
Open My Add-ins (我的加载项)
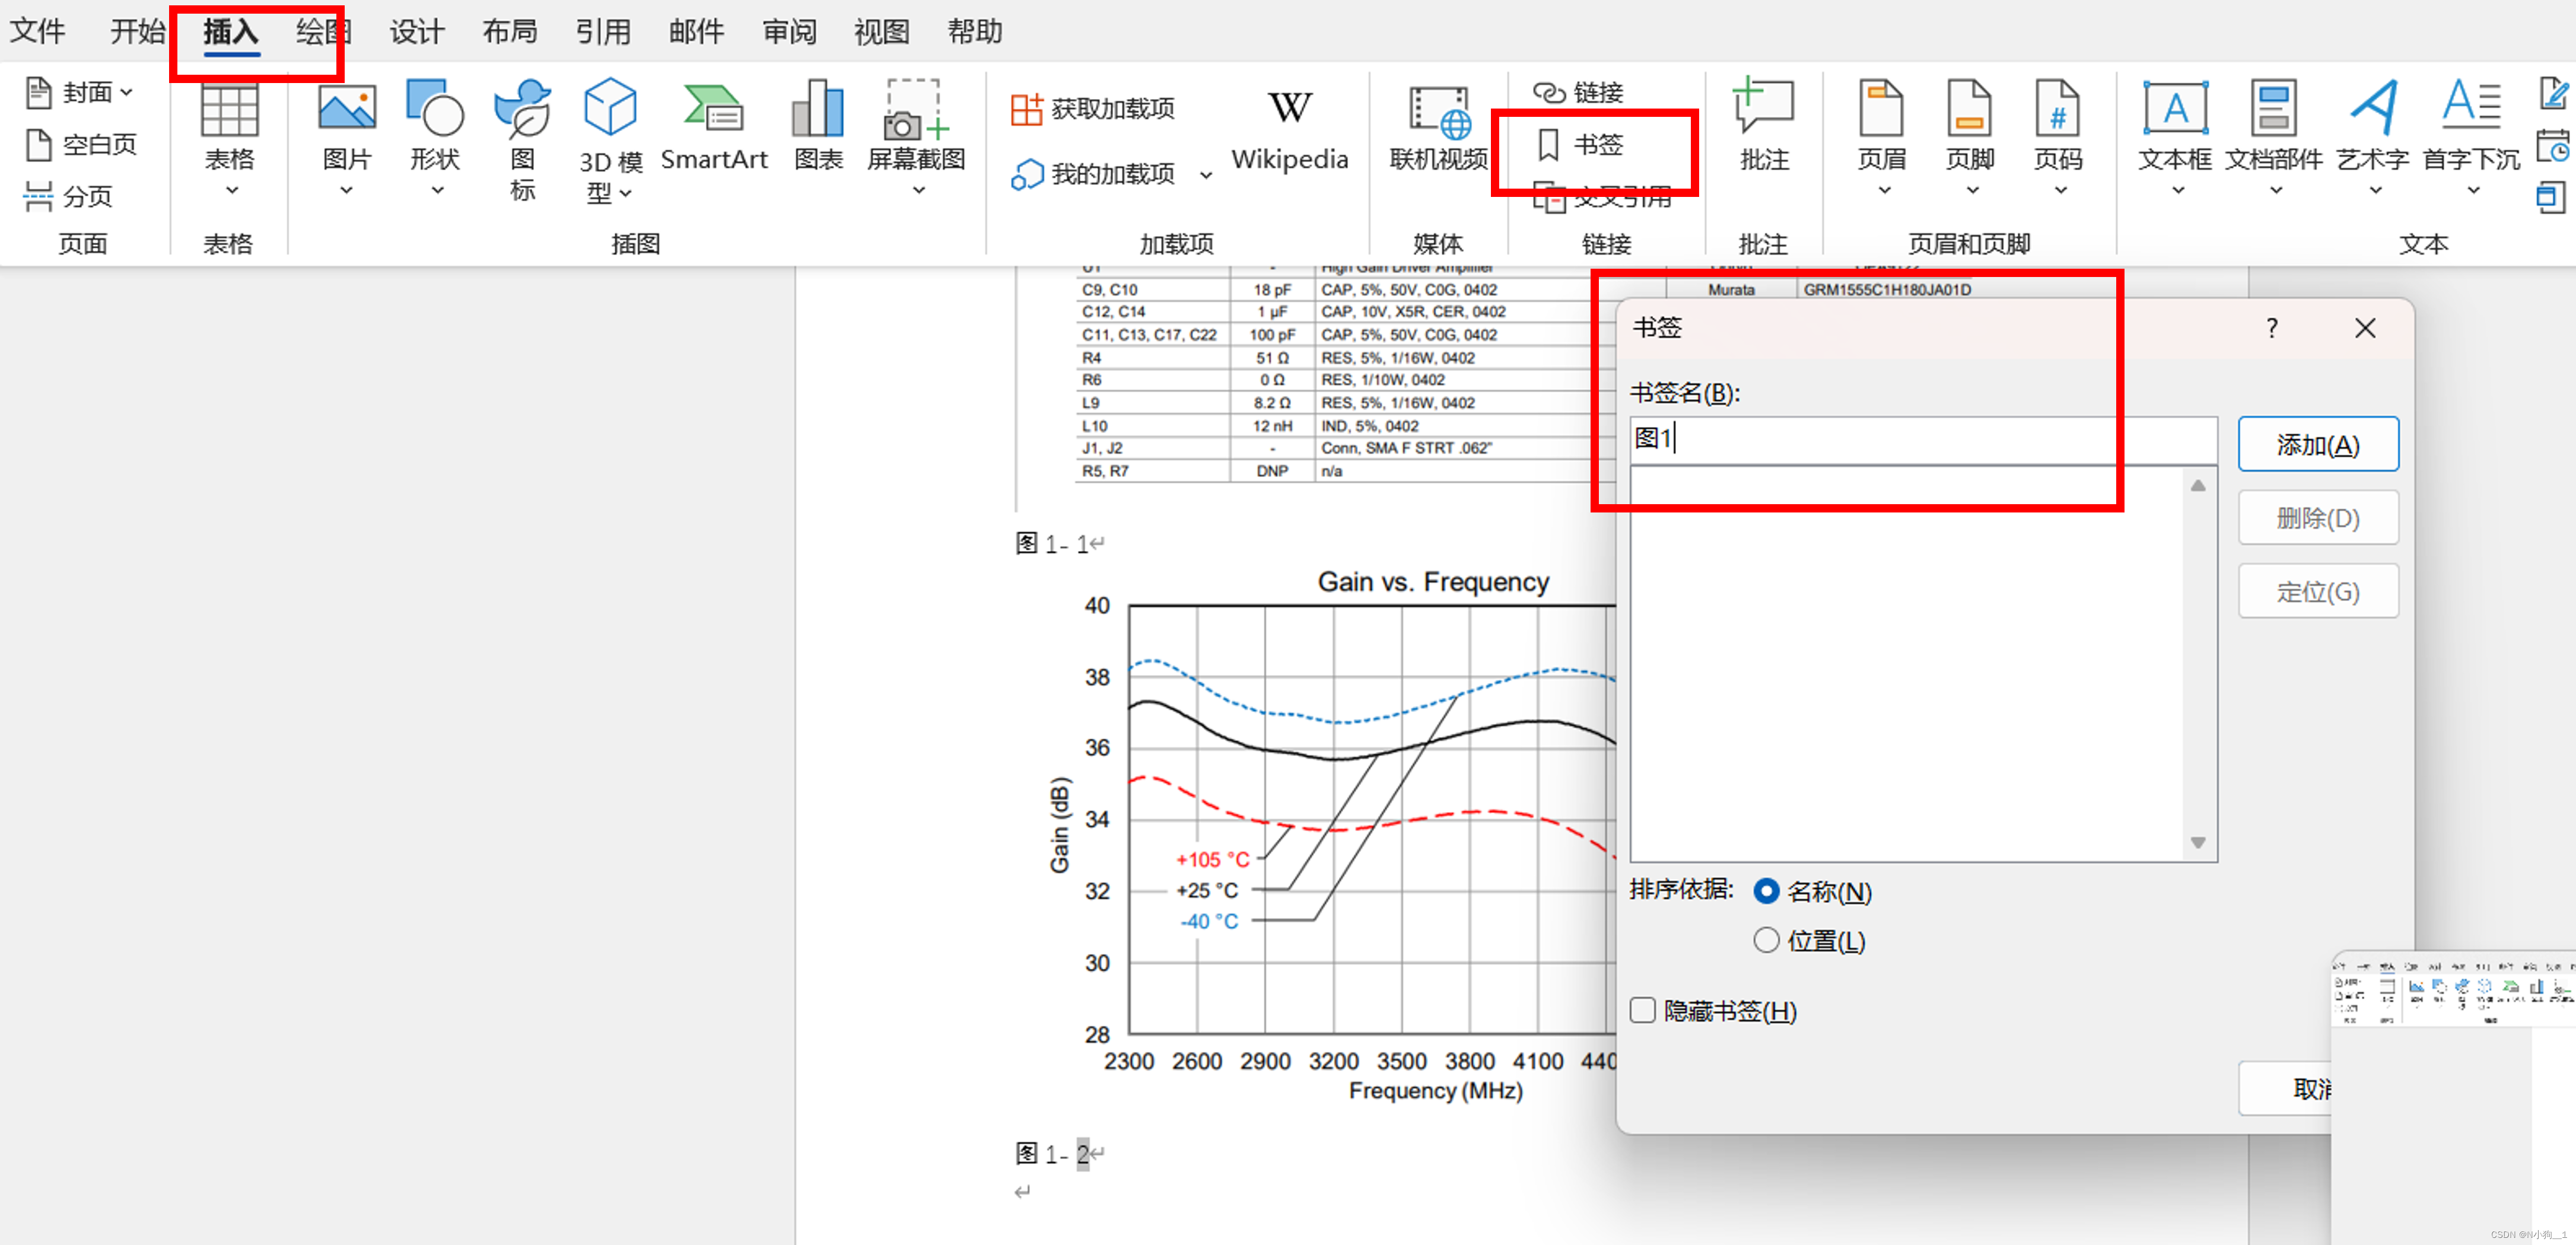click(1093, 174)
